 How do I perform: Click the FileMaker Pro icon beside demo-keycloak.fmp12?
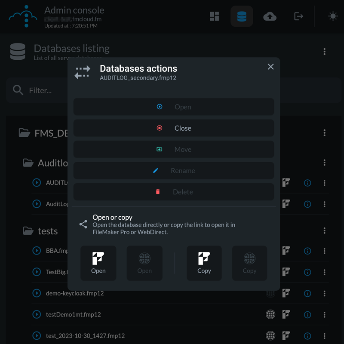pos(286,293)
